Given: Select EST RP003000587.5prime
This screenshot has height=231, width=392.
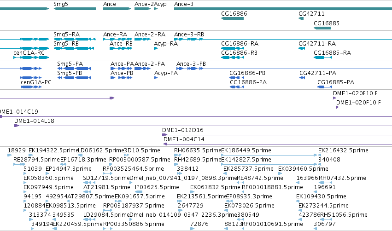Looking at the screenshot, I should (x=140, y=160).
